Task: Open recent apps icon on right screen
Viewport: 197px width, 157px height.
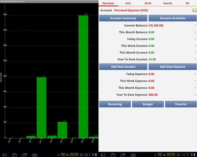Action: point(123,155)
